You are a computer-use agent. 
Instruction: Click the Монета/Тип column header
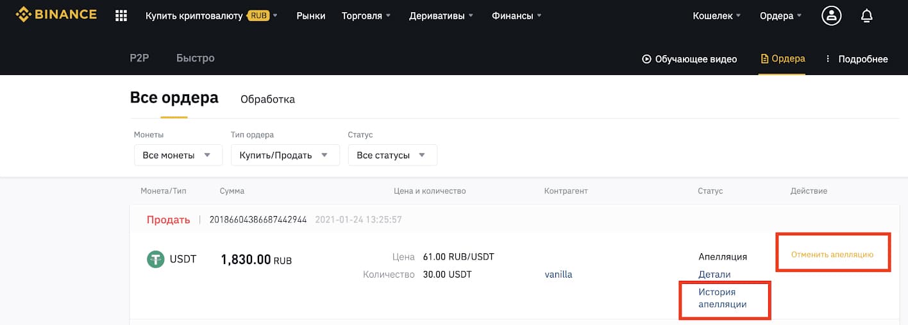pyautogui.click(x=162, y=191)
